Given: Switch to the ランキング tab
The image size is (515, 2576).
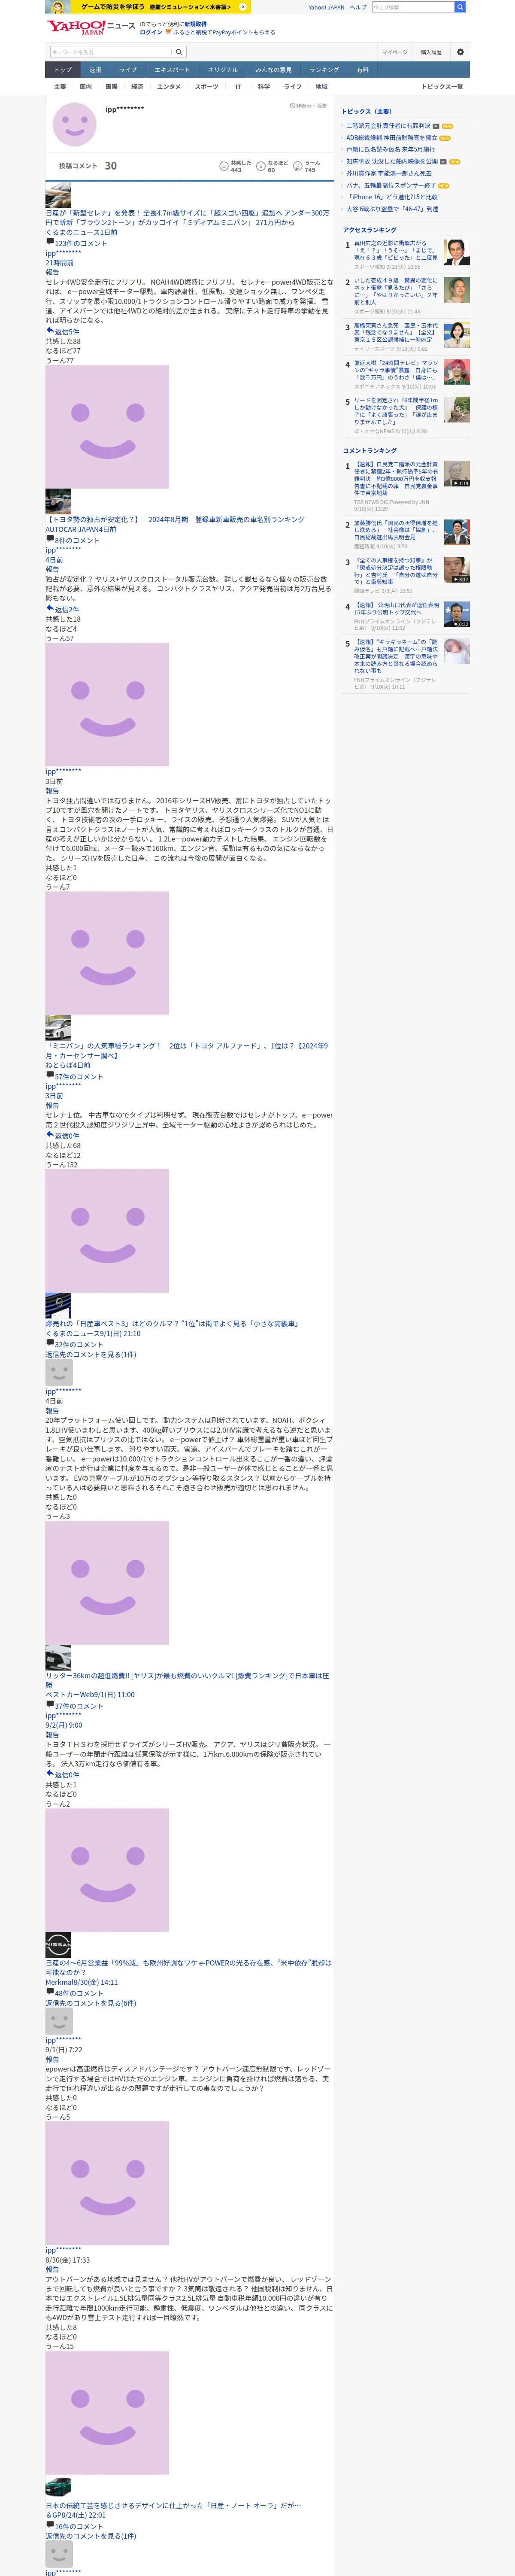Looking at the screenshot, I should tap(324, 70).
